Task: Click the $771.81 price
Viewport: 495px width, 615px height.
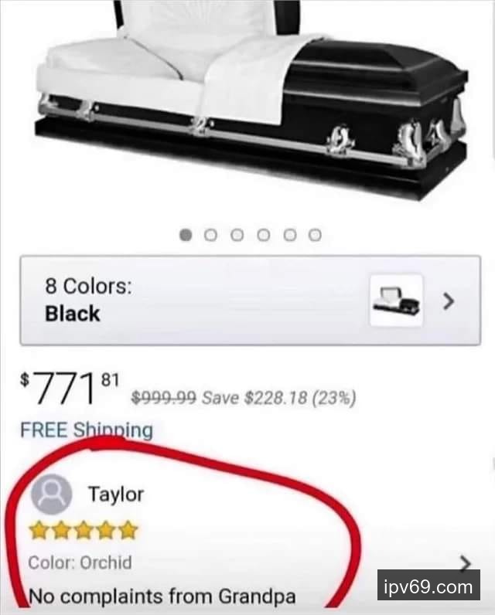Action: (x=70, y=388)
